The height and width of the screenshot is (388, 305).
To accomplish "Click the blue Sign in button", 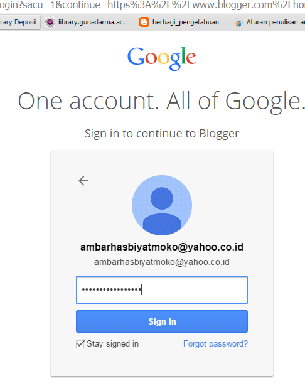I will click(x=162, y=321).
